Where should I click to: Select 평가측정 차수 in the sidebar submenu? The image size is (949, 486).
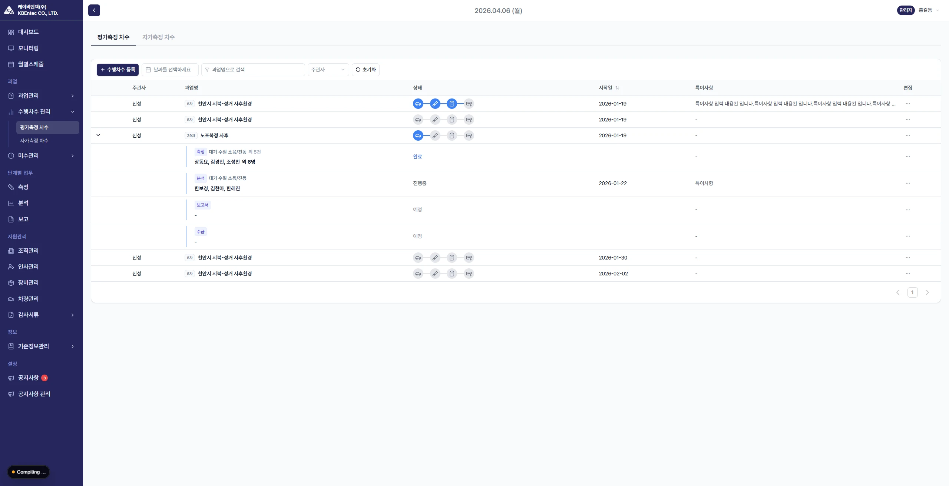47,127
